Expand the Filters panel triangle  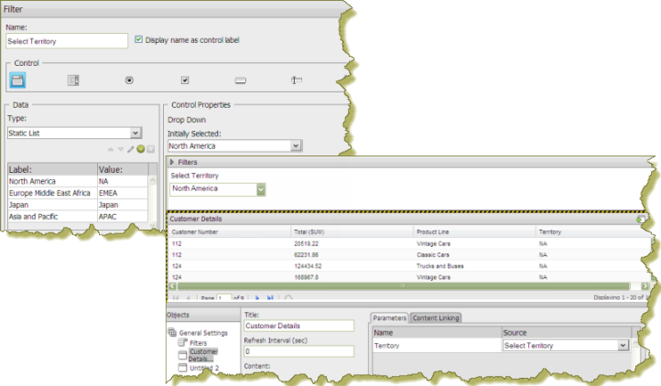(x=171, y=162)
